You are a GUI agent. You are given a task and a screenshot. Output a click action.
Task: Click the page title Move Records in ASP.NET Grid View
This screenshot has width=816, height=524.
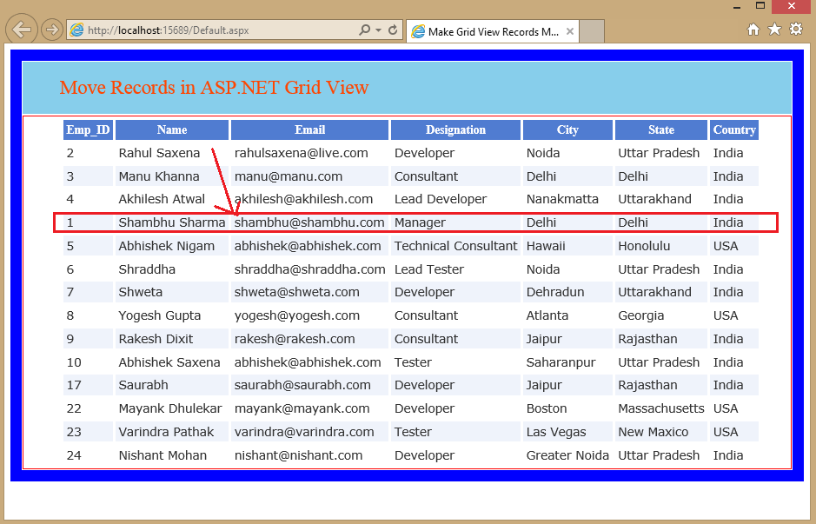(x=214, y=88)
